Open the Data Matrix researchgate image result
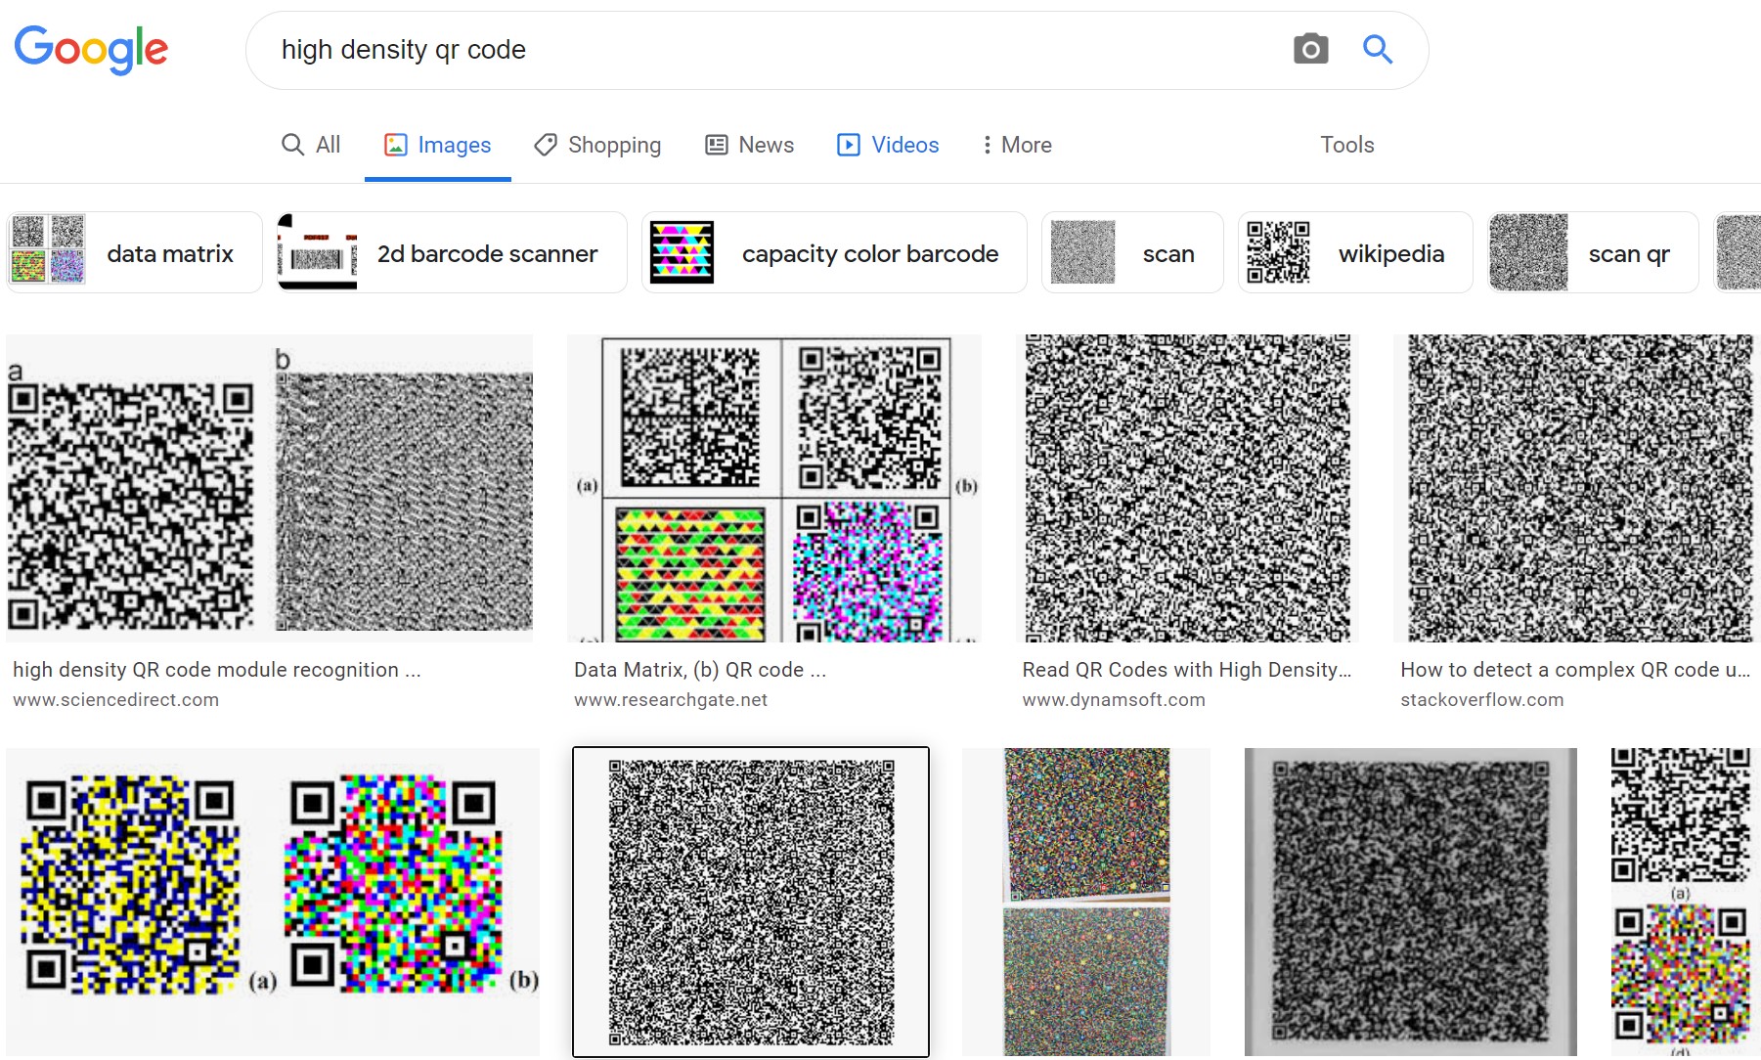This screenshot has width=1761, height=1060. coord(773,488)
